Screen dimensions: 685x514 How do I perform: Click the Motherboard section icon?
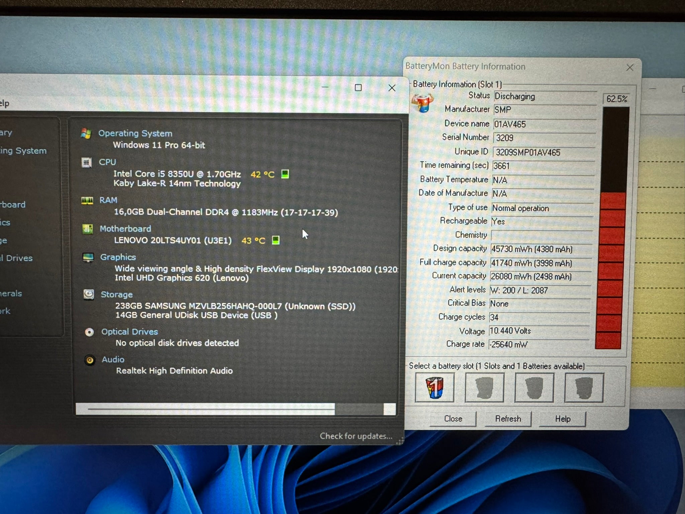[88, 229]
